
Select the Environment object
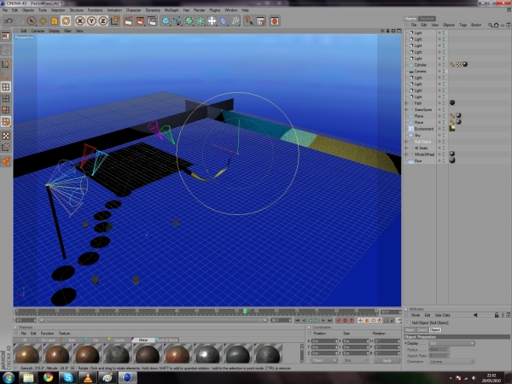pyautogui.click(x=424, y=129)
